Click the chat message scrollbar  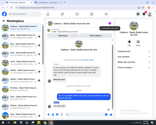coord(112,77)
